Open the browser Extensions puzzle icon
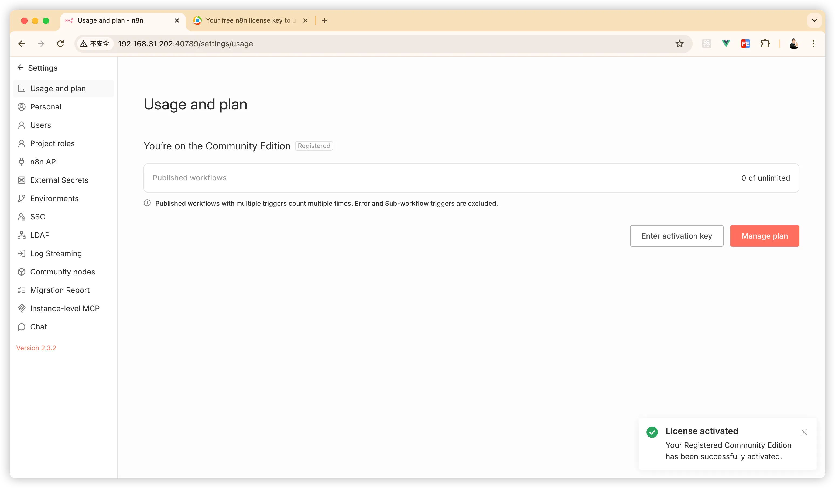Image resolution: width=835 pixels, height=488 pixels. point(765,44)
